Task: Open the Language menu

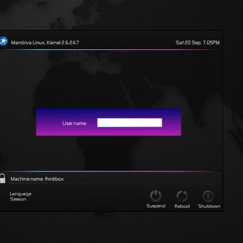Action: click(x=21, y=194)
